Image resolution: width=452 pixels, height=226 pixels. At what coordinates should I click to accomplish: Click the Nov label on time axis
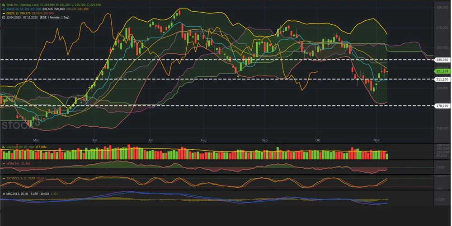[x=376, y=140]
